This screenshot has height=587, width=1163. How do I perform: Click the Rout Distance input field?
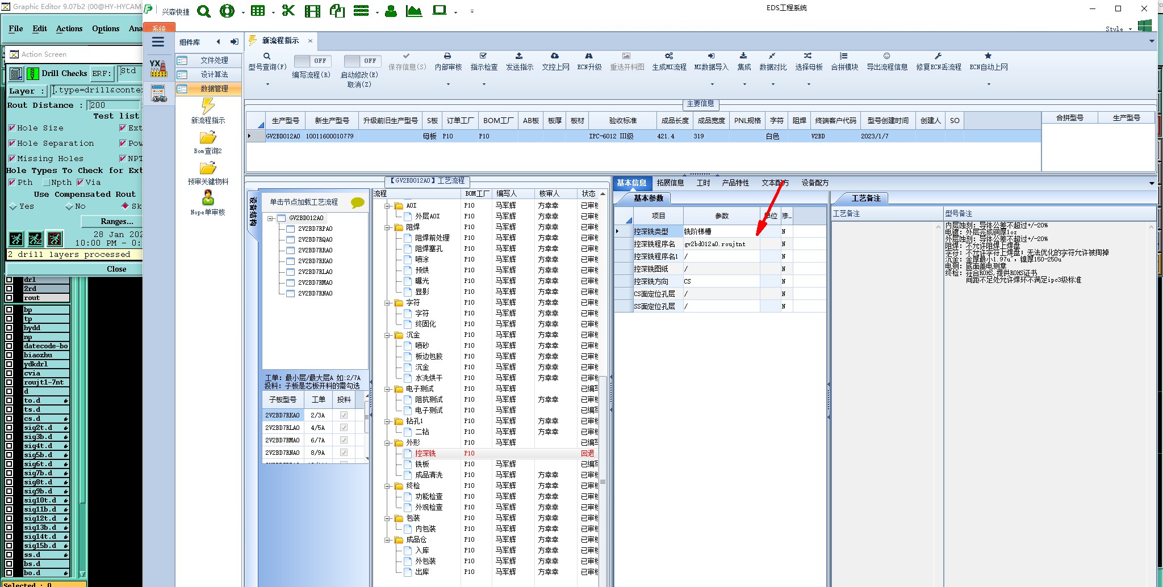(x=114, y=105)
